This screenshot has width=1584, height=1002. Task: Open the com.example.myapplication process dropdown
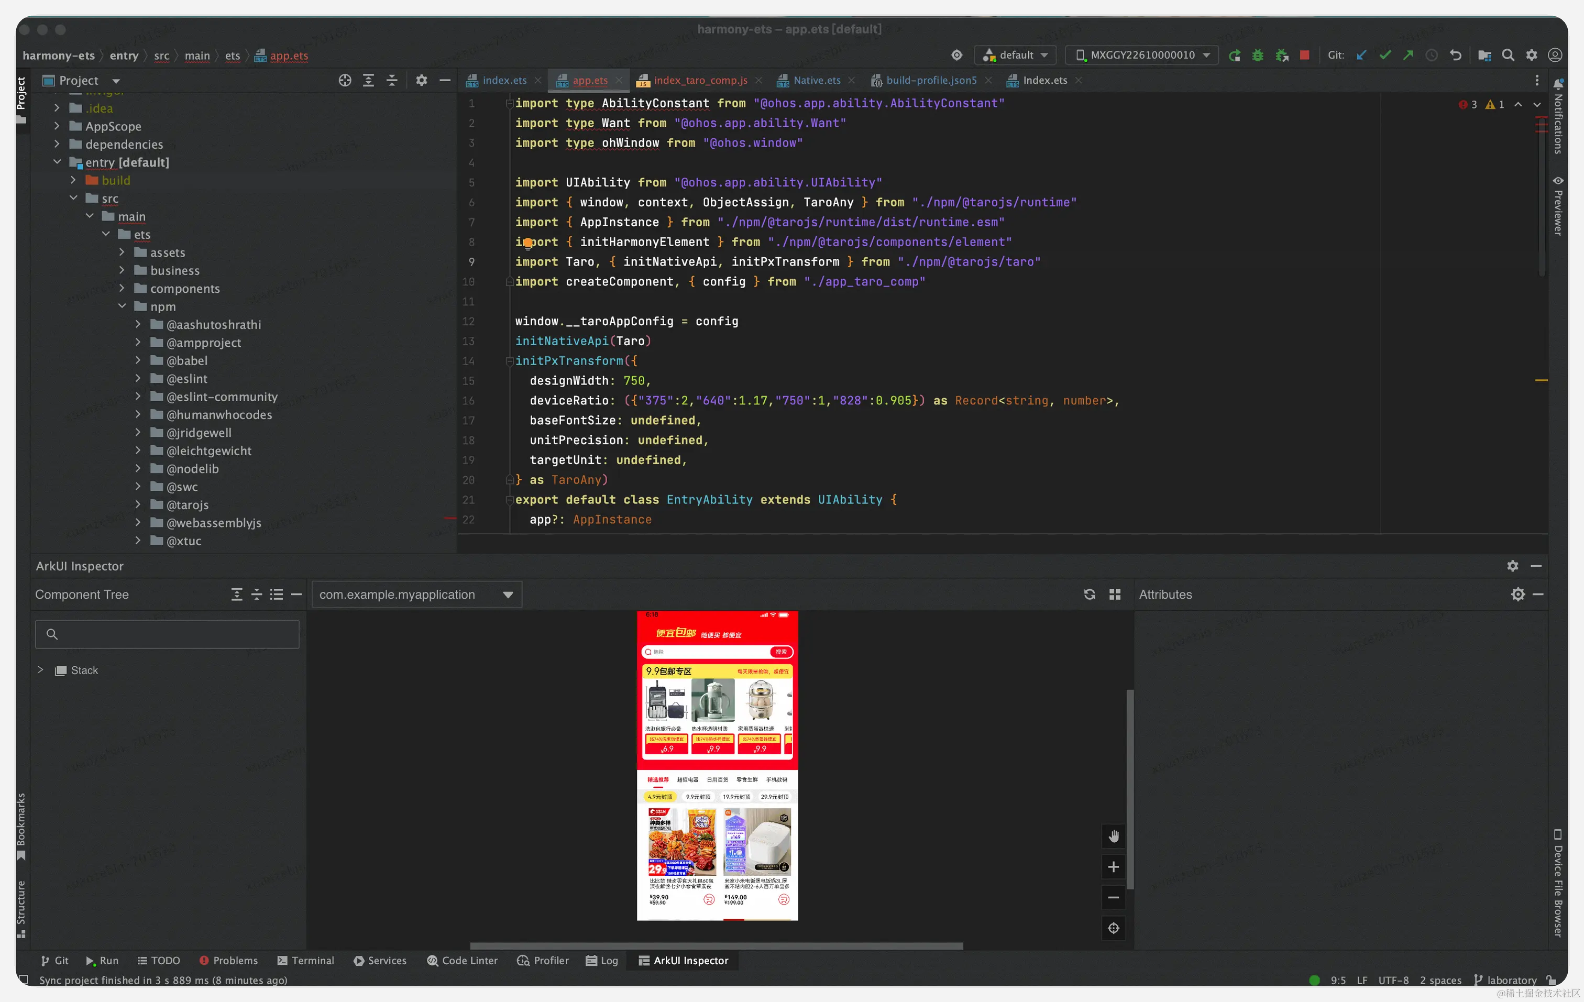coord(416,594)
